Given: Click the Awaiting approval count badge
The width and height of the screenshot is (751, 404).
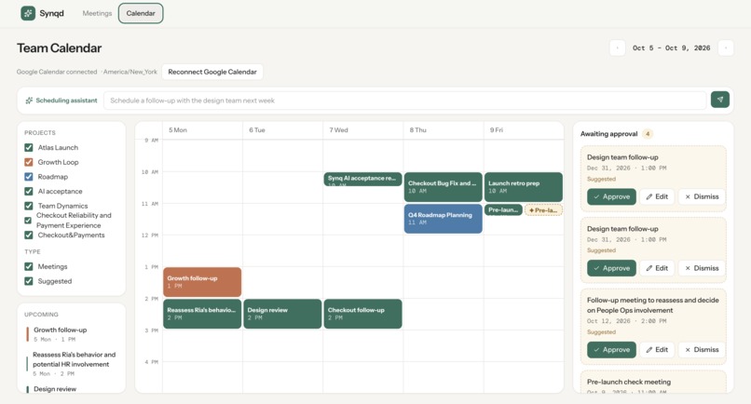Looking at the screenshot, I should (x=648, y=134).
